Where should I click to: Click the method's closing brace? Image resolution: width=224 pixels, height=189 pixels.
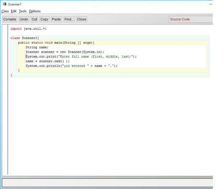tap(19, 70)
